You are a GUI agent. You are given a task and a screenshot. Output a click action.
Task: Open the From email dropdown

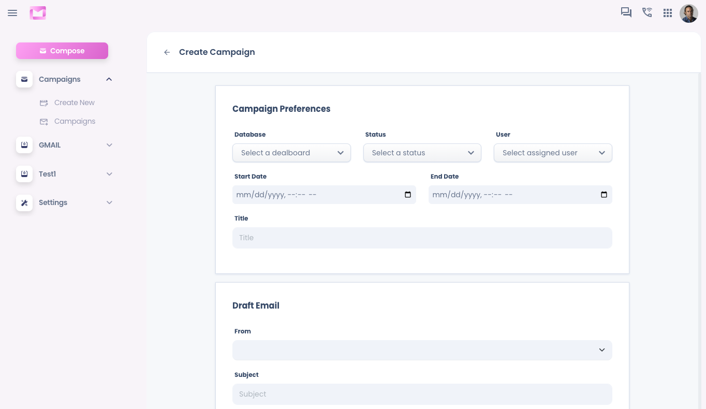[x=422, y=350]
